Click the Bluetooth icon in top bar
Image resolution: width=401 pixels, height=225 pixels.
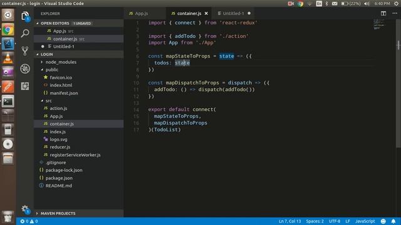tap(326, 4)
